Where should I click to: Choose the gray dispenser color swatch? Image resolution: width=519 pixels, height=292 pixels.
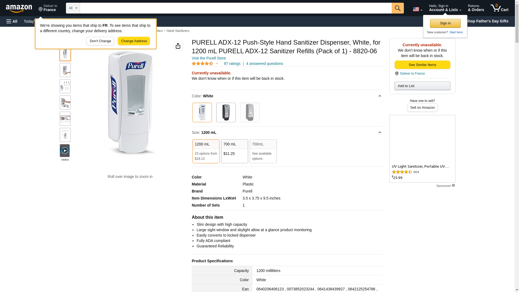point(249,112)
